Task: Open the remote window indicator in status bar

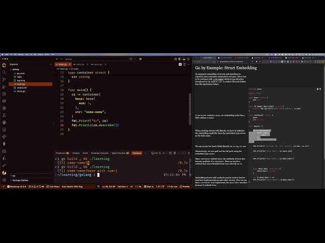Action: point(4,187)
